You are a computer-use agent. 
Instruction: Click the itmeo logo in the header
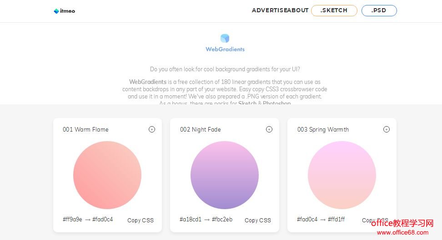64,11
